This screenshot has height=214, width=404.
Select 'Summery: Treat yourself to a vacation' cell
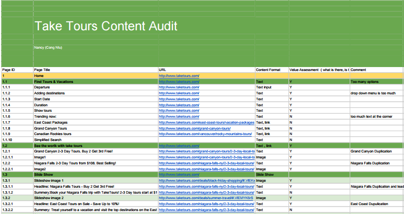pyautogui.click(x=96, y=210)
